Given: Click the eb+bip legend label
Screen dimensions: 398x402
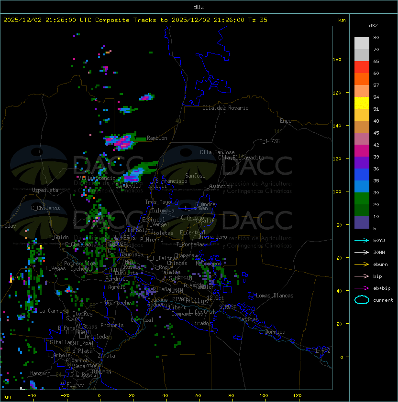Looking at the screenshot, I should pos(382,288).
